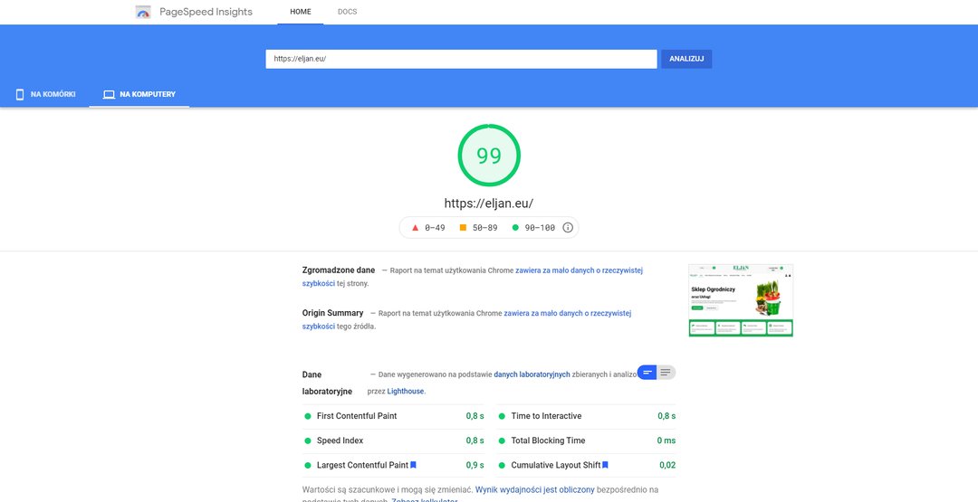Click the bookmark icon next to Cumulative Layout Shift
The image size is (978, 502).
pyautogui.click(x=605, y=465)
